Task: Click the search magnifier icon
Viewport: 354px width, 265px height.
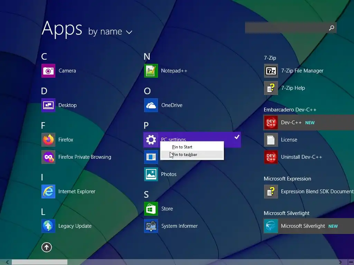Action: (x=332, y=28)
